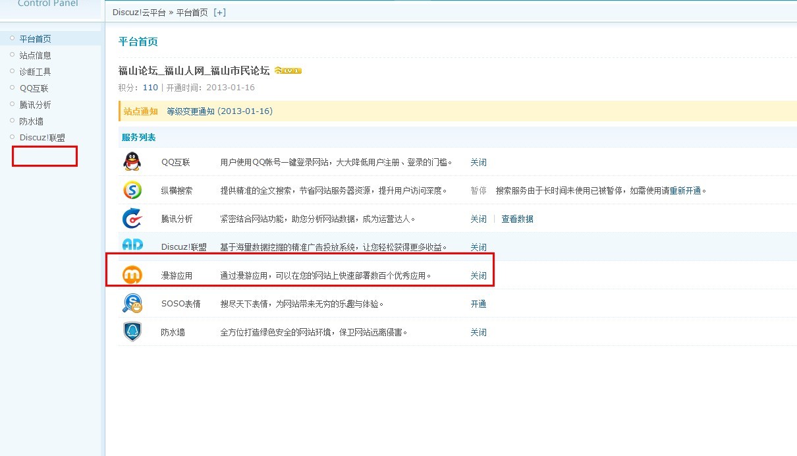
Task: Click the score value 110
Action: pyautogui.click(x=150, y=88)
